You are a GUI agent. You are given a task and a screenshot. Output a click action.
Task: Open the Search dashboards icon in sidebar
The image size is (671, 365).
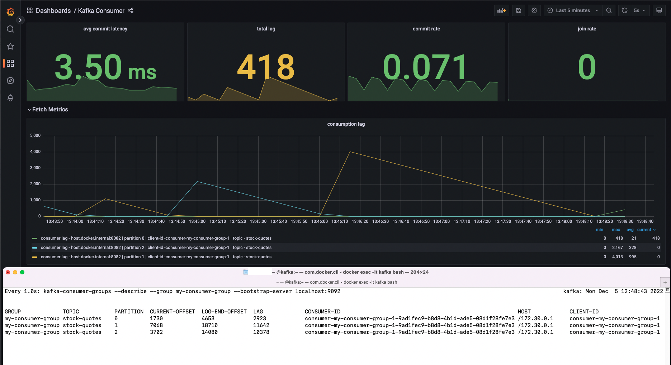pyautogui.click(x=10, y=29)
